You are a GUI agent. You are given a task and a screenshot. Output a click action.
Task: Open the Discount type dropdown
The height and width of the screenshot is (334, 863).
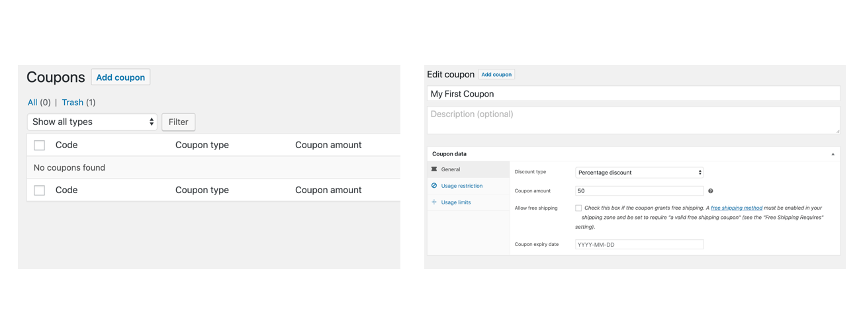point(639,173)
